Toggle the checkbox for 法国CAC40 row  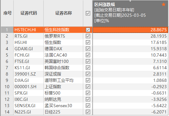[88, 55]
